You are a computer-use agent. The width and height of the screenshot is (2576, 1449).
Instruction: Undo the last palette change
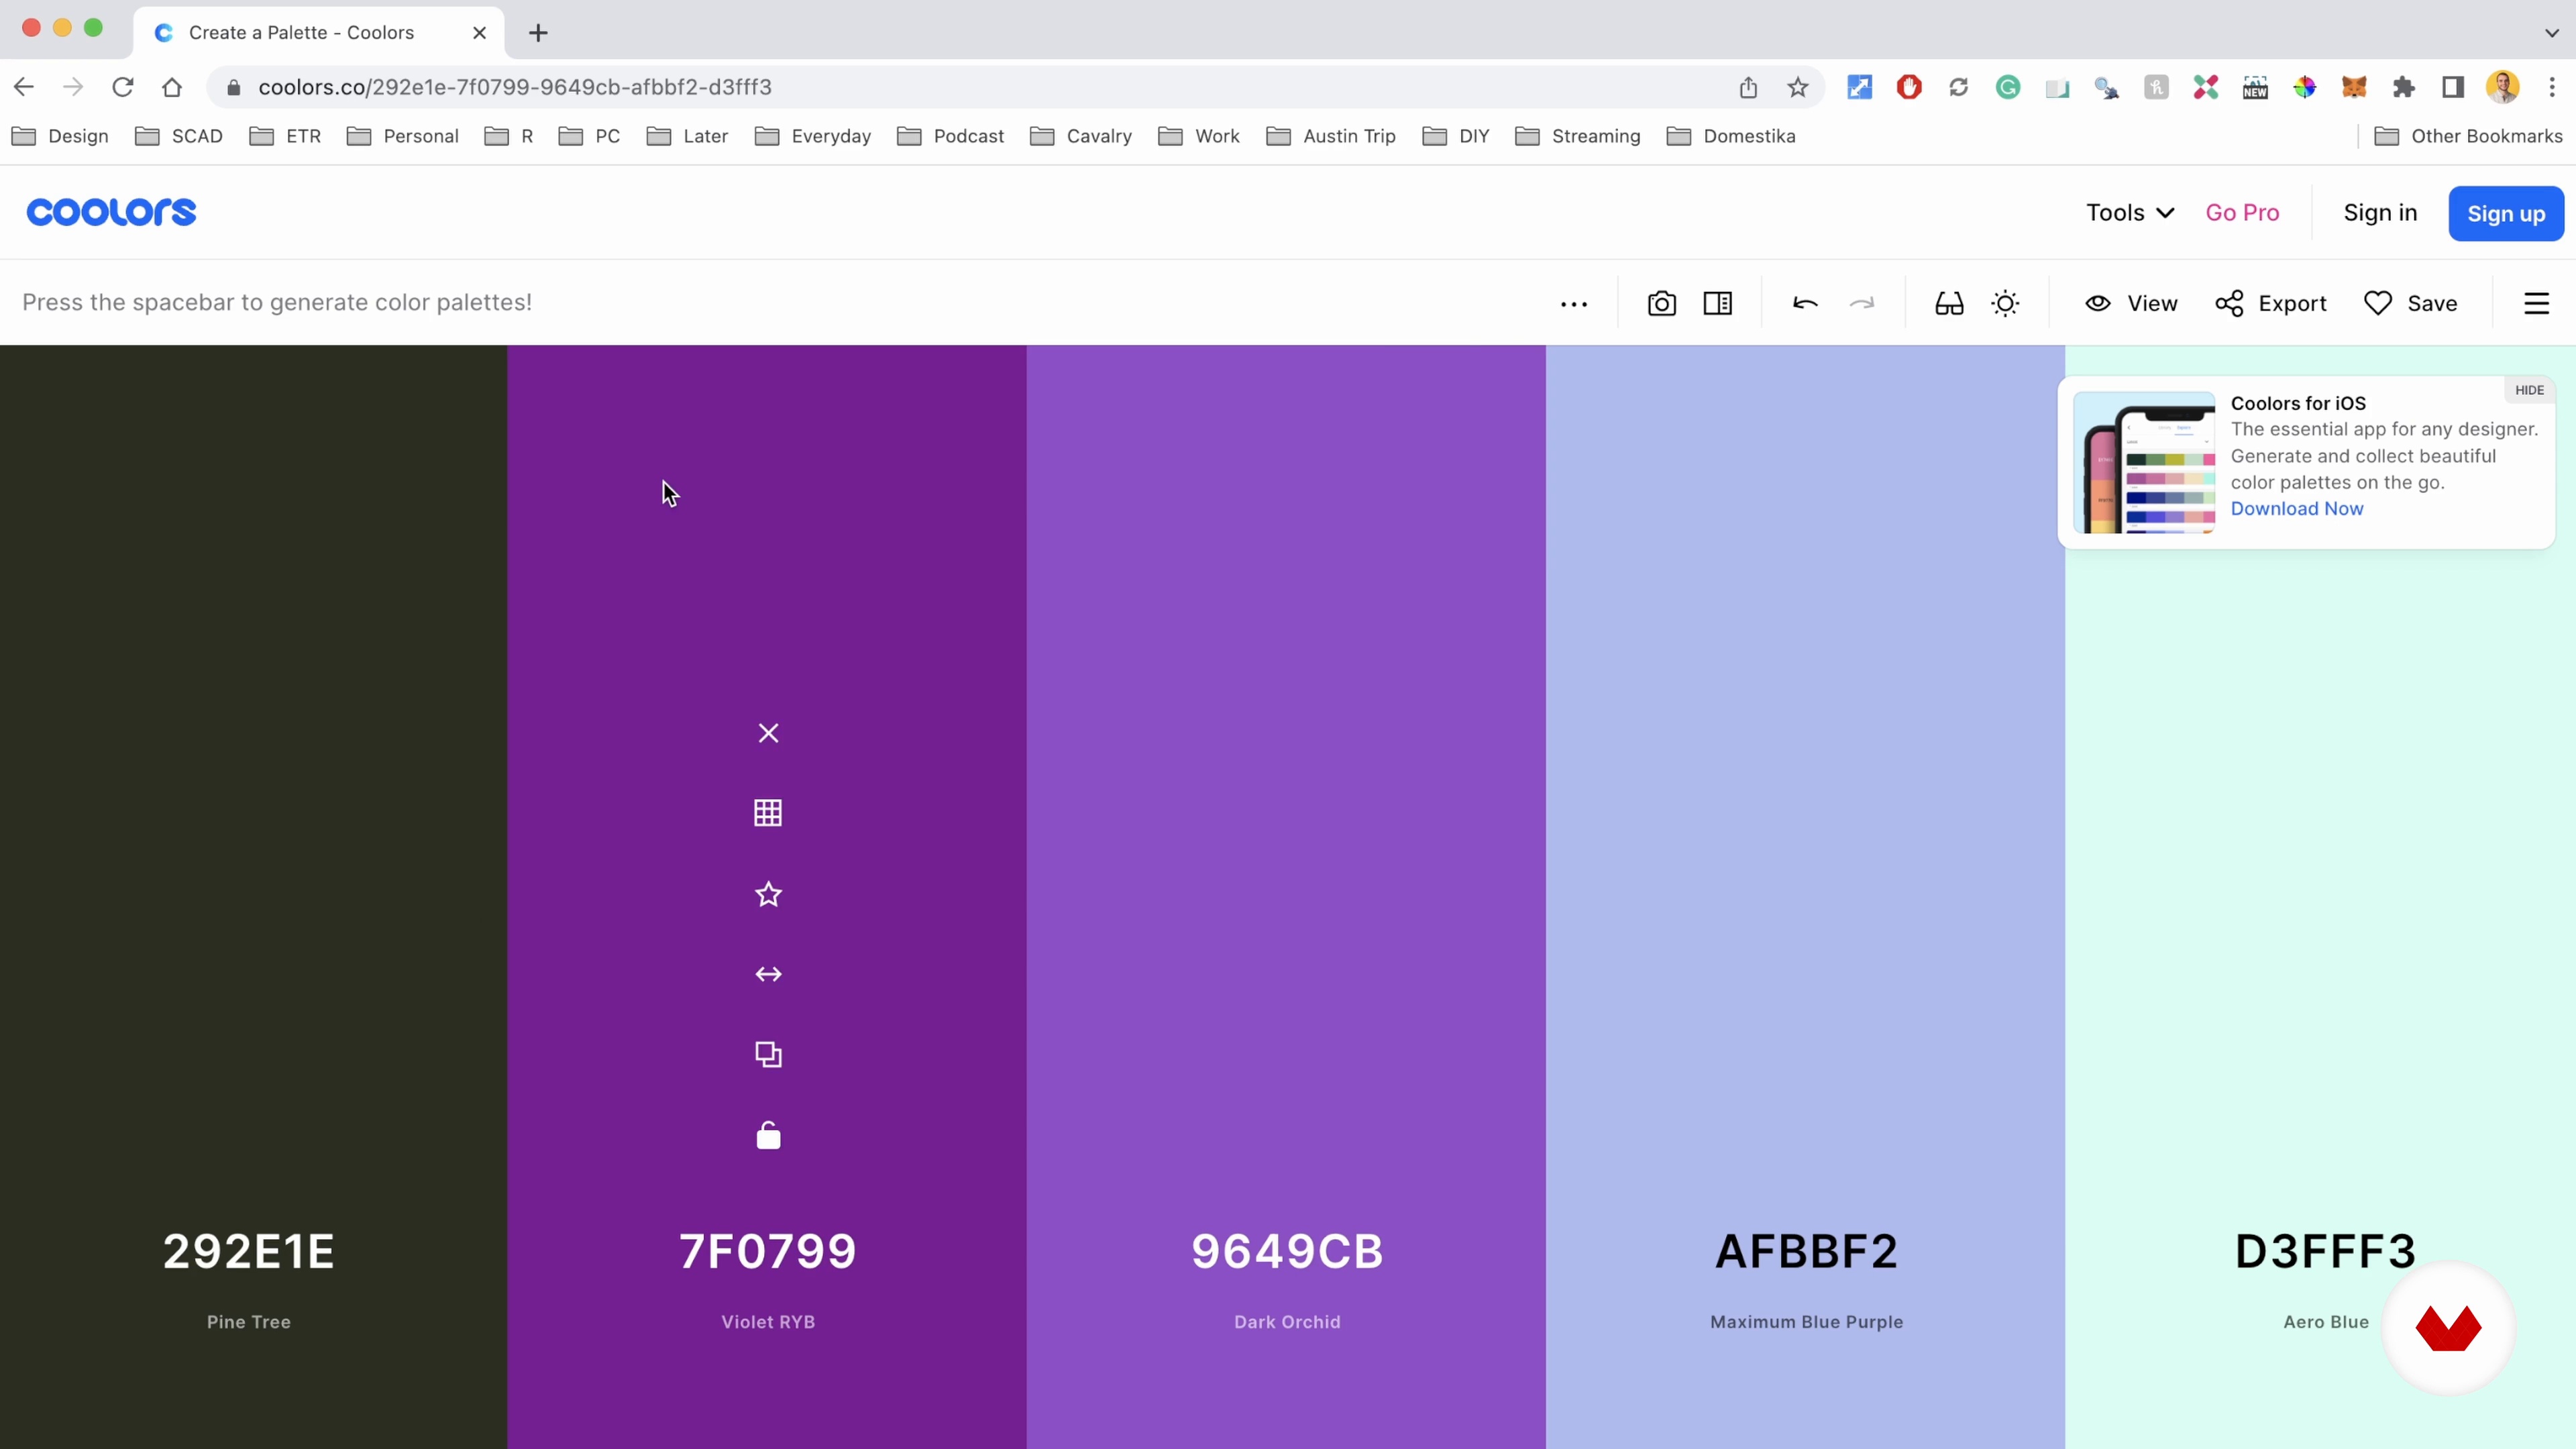[x=1805, y=303]
